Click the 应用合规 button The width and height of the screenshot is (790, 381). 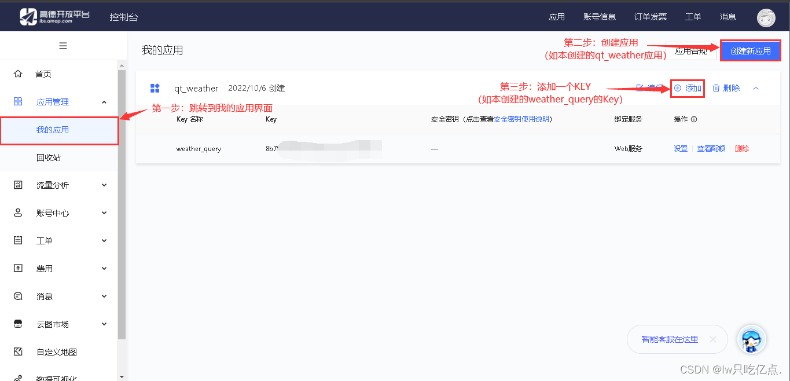point(691,51)
